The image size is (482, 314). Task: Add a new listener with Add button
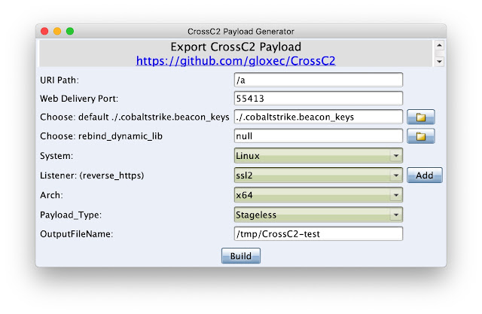point(425,175)
